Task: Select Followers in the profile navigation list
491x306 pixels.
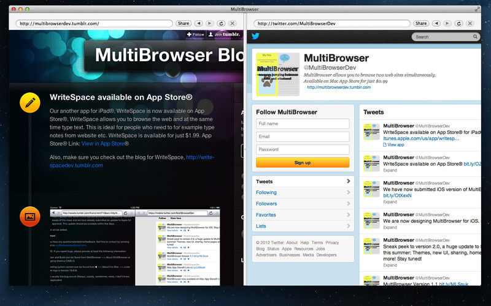Action: click(x=303, y=204)
